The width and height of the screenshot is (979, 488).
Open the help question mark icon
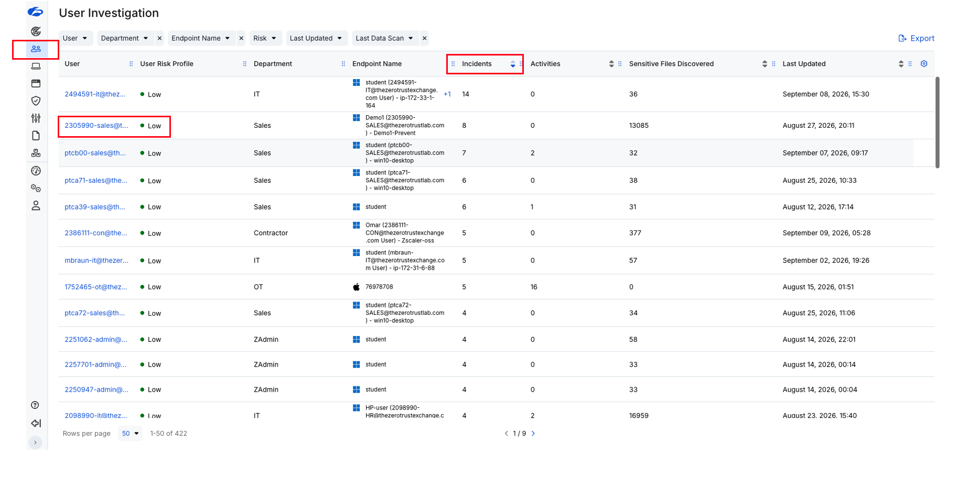coord(35,405)
